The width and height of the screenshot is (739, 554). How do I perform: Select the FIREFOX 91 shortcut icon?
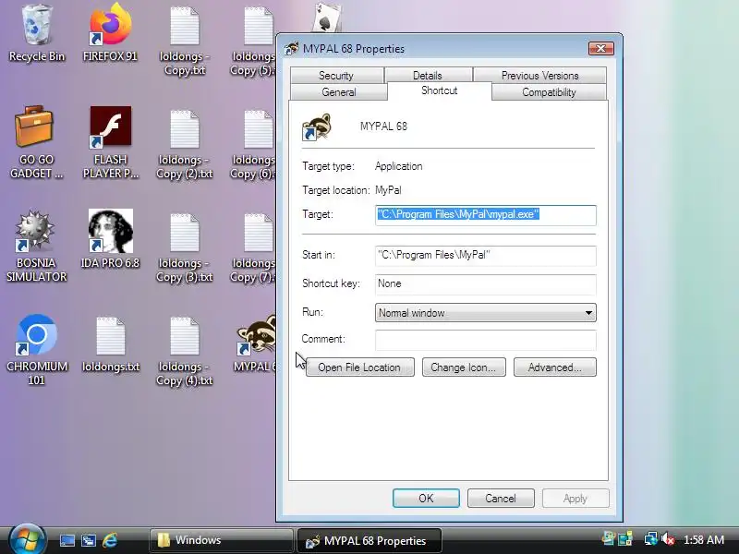coord(110,33)
